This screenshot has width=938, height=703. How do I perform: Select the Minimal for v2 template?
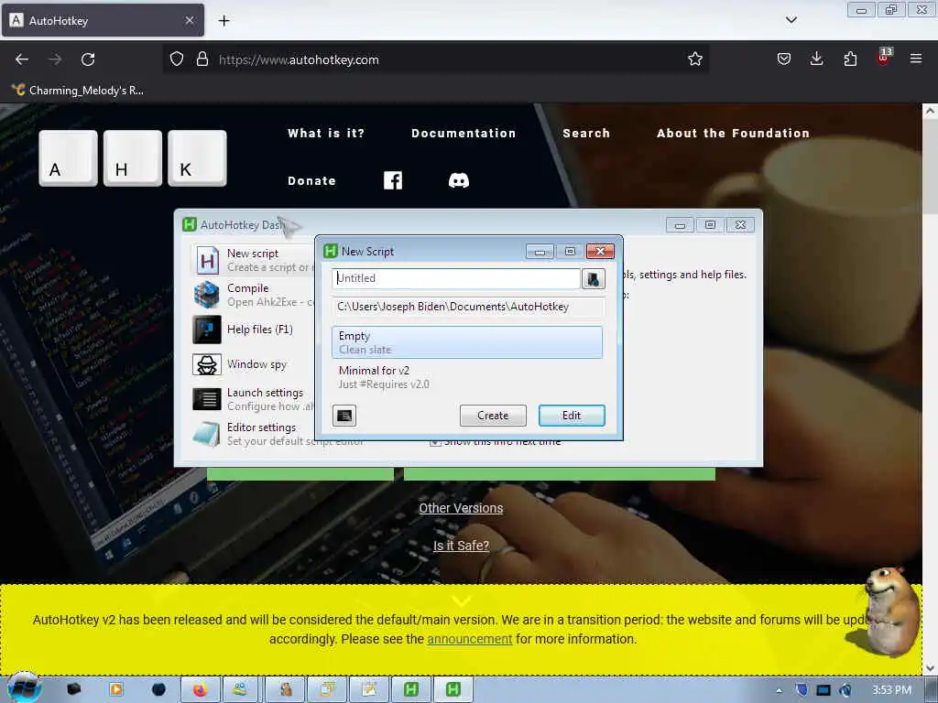tap(466, 377)
